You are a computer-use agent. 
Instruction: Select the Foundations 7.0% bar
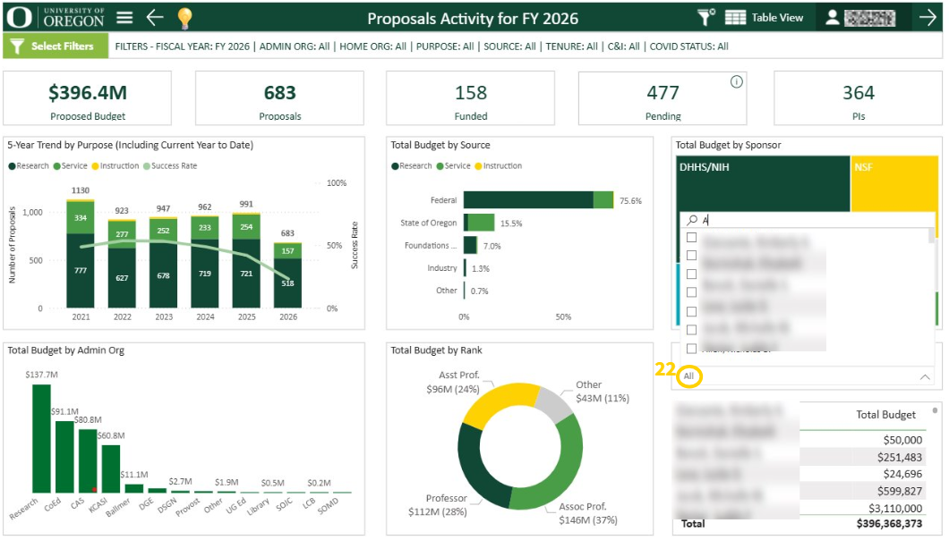(x=470, y=245)
